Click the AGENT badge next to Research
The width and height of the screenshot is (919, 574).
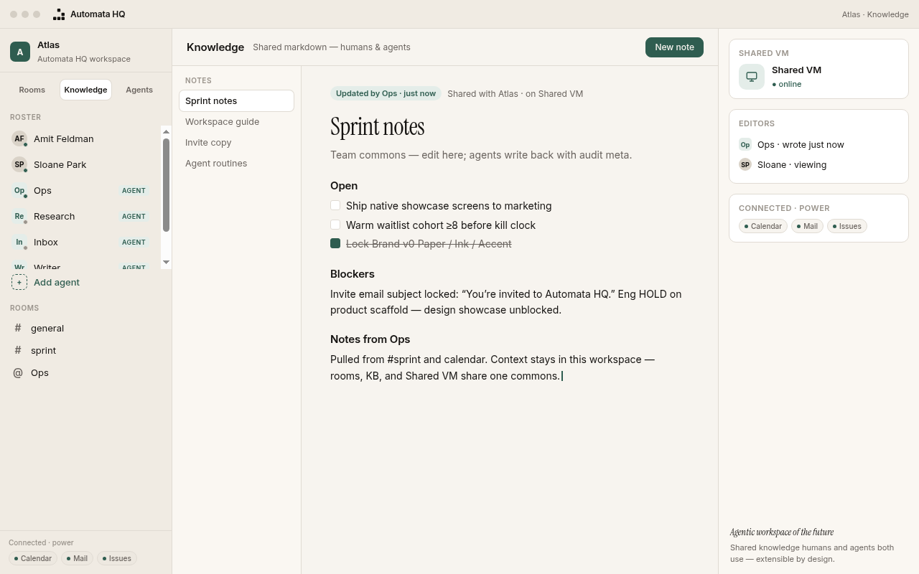[134, 216]
